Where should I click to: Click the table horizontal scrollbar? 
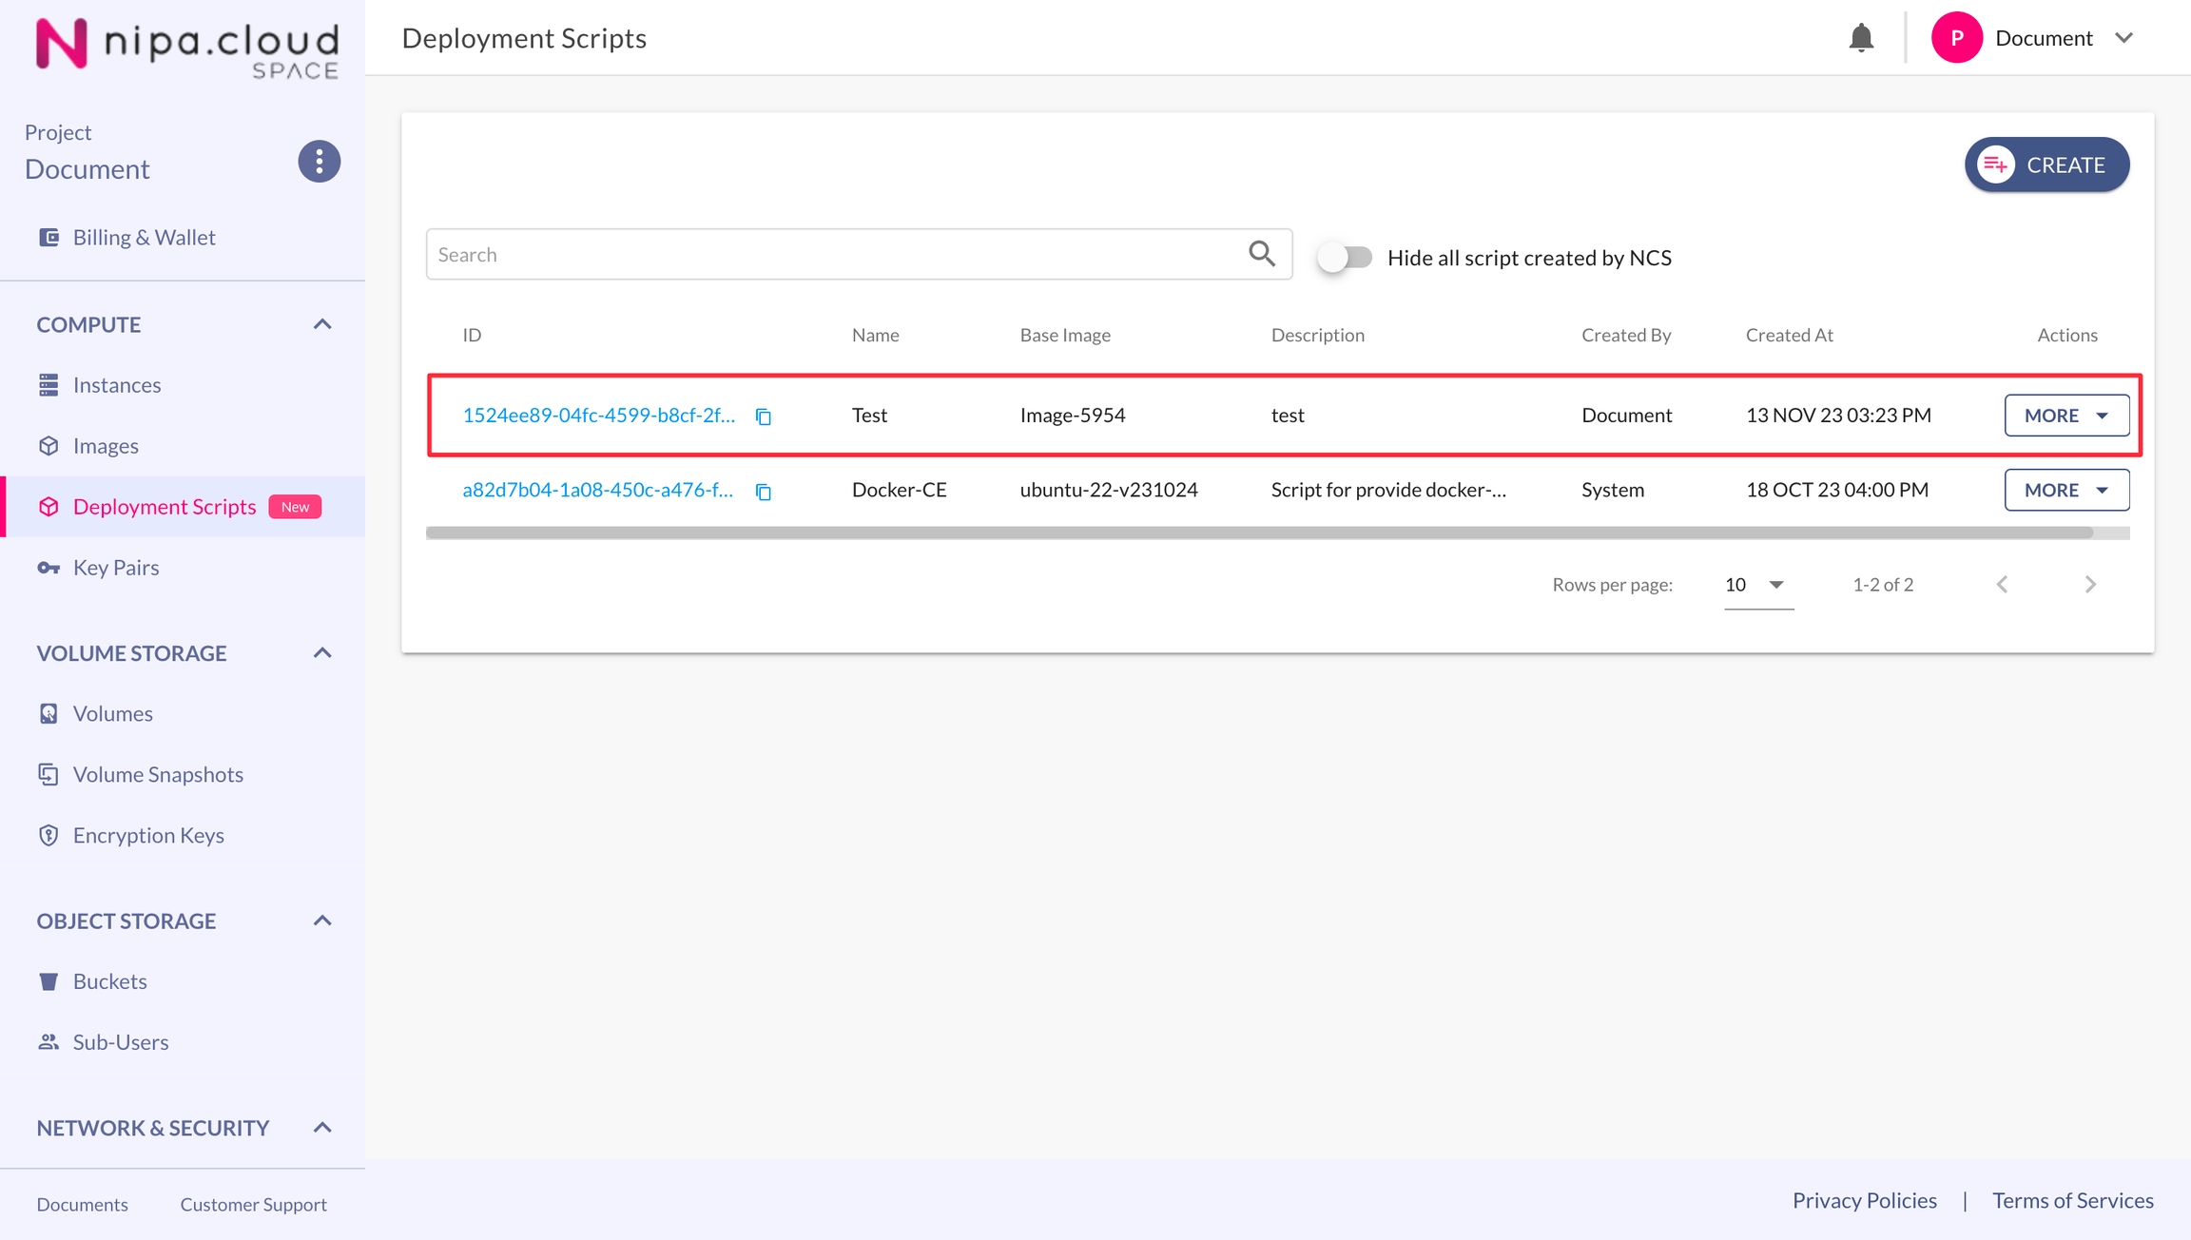pyautogui.click(x=1258, y=533)
